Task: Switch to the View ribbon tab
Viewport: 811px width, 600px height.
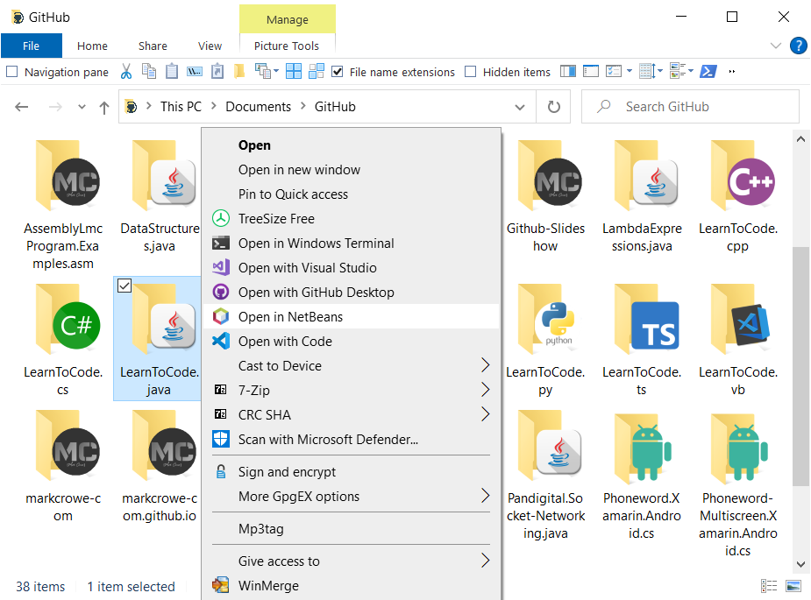Action: 210,46
